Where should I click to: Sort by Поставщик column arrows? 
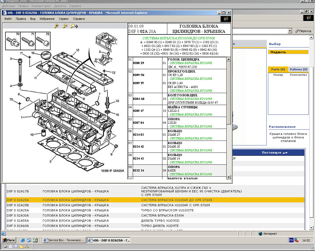coord(285,153)
